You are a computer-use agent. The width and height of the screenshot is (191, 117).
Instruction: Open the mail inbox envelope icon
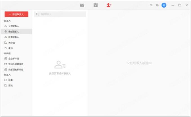pyautogui.click(x=82, y=5)
